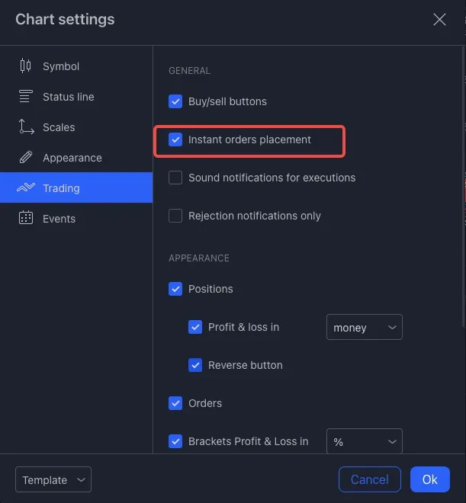Click the Status line icon

[26, 96]
